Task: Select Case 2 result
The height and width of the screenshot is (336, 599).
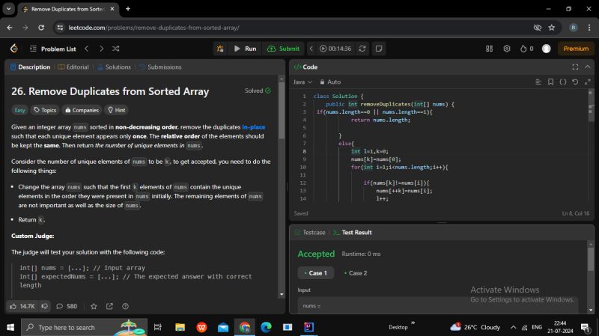Action: point(356,273)
